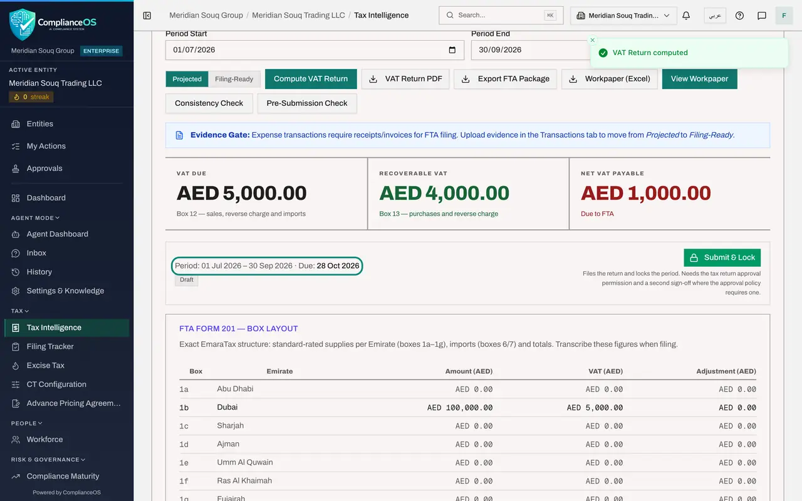The height and width of the screenshot is (501, 802).
Task: Collapse the People section
Action: [x=27, y=423]
